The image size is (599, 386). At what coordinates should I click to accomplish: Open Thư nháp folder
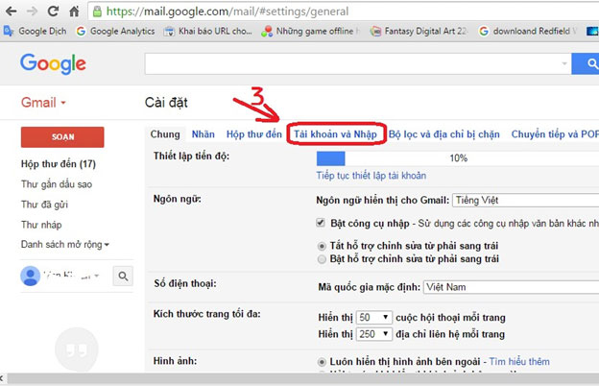41,225
